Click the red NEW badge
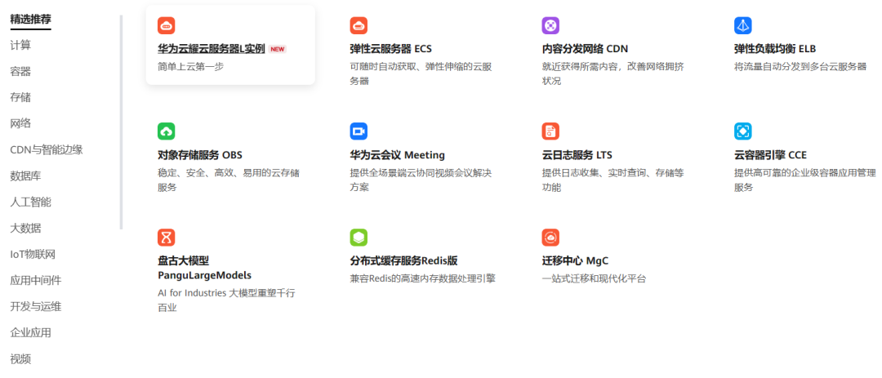882x378 pixels. click(x=278, y=50)
